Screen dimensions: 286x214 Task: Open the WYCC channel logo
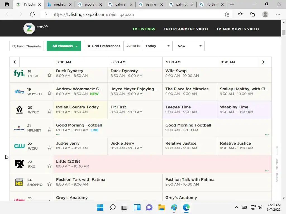click(19, 110)
